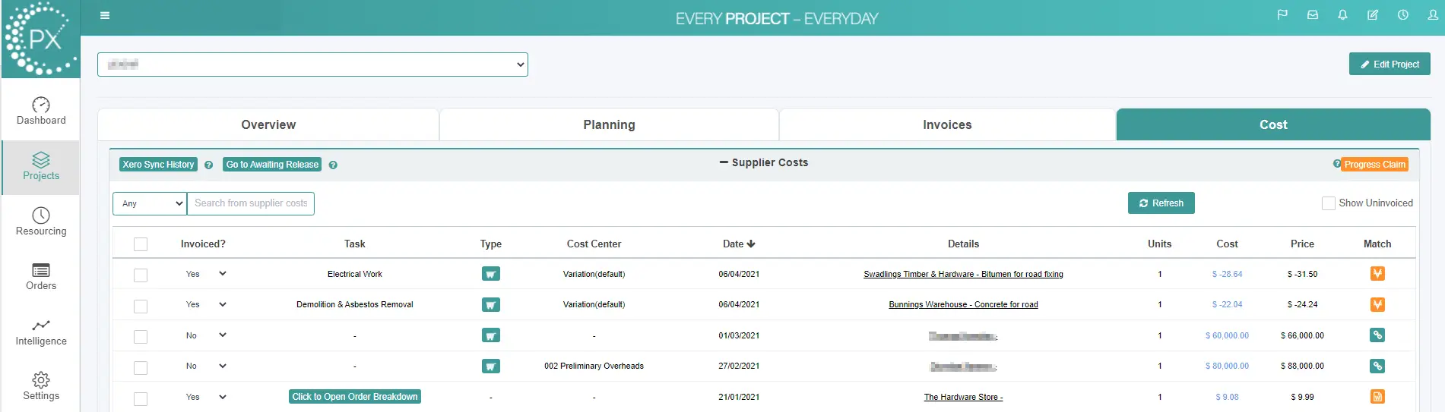The height and width of the screenshot is (412, 1445).
Task: Open the user profile icon
Action: pyautogui.click(x=1433, y=15)
